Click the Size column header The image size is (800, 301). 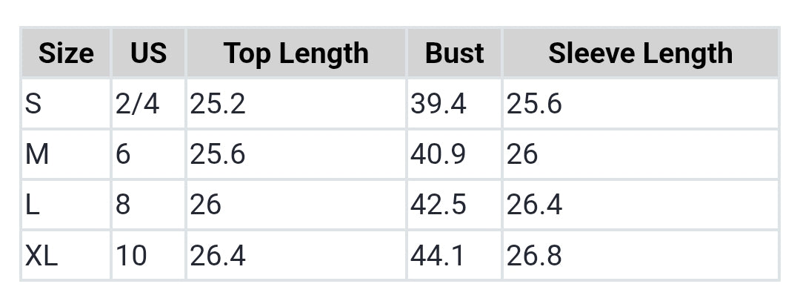(66, 53)
